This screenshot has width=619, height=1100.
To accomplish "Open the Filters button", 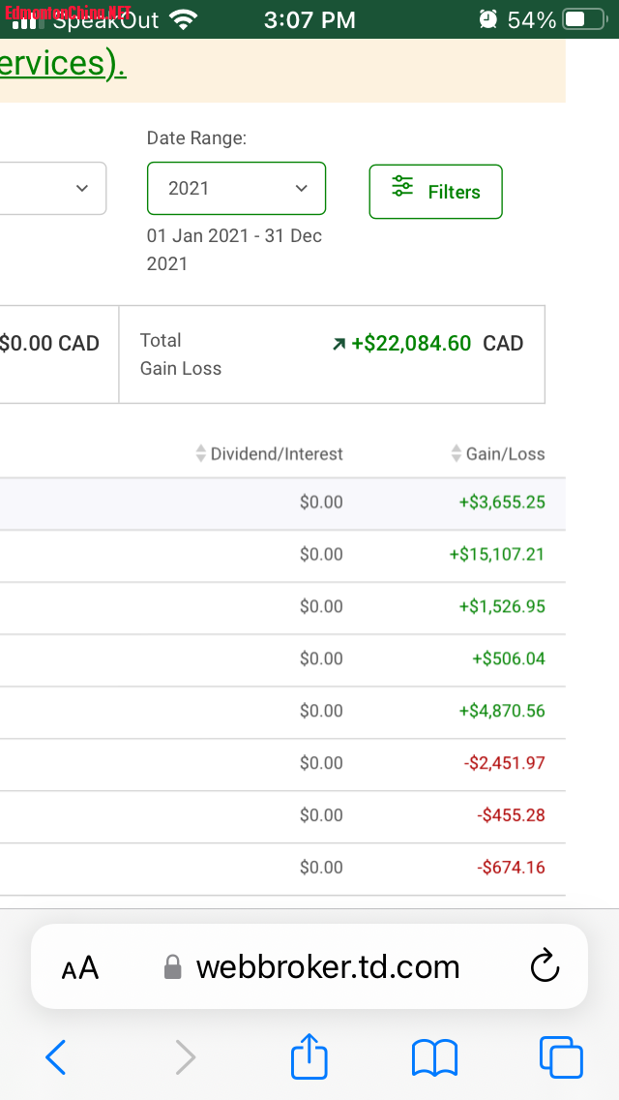I will (435, 192).
